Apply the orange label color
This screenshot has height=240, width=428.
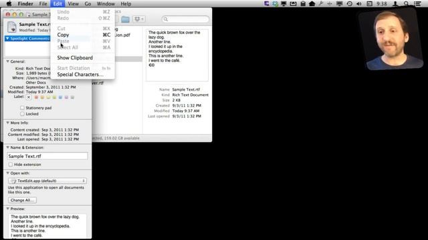(42, 97)
